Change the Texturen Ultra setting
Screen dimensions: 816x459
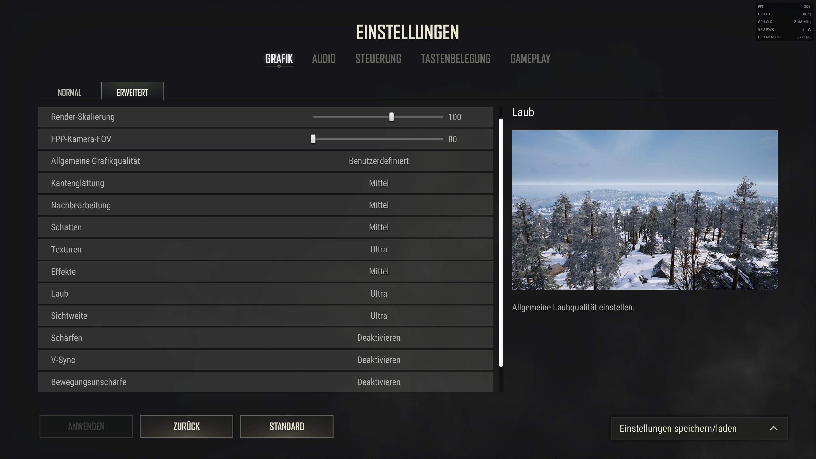point(378,249)
